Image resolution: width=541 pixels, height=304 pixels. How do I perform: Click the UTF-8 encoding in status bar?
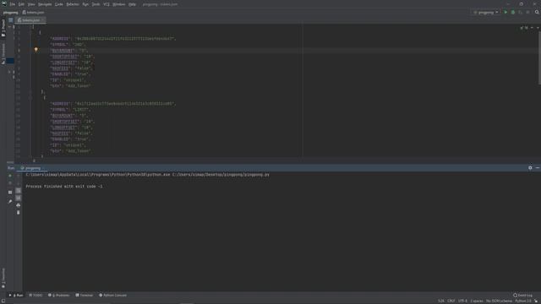(462, 301)
